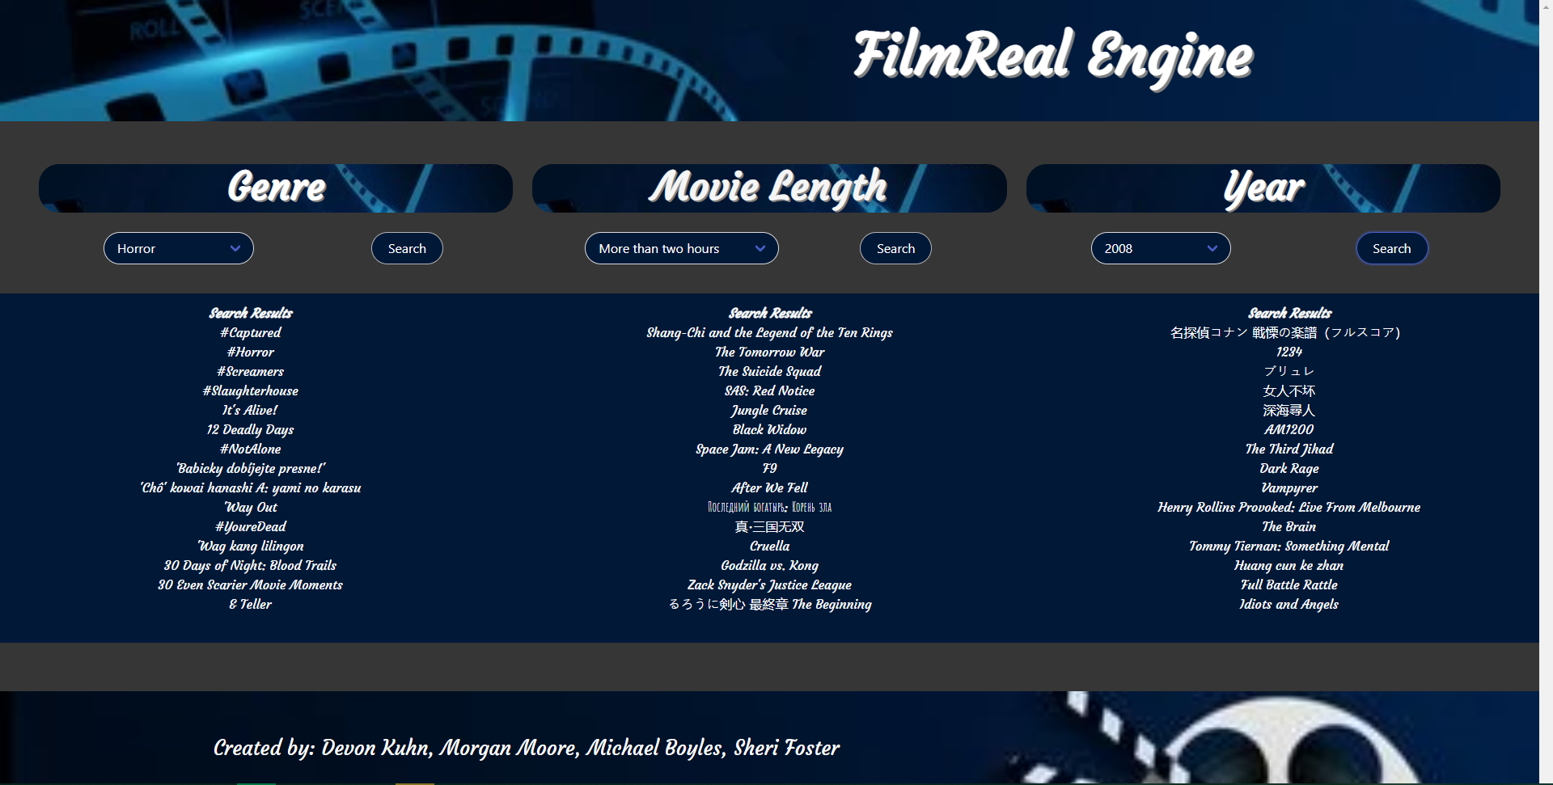Image resolution: width=1553 pixels, height=785 pixels.
Task: Click Search button under Year
Action: point(1391,248)
